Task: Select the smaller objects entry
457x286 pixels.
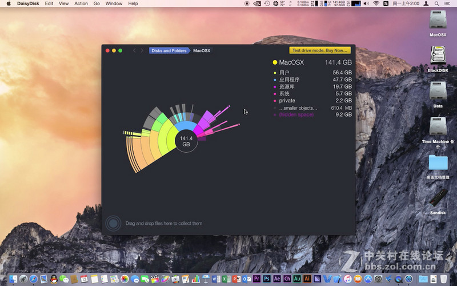Action: 312,108
